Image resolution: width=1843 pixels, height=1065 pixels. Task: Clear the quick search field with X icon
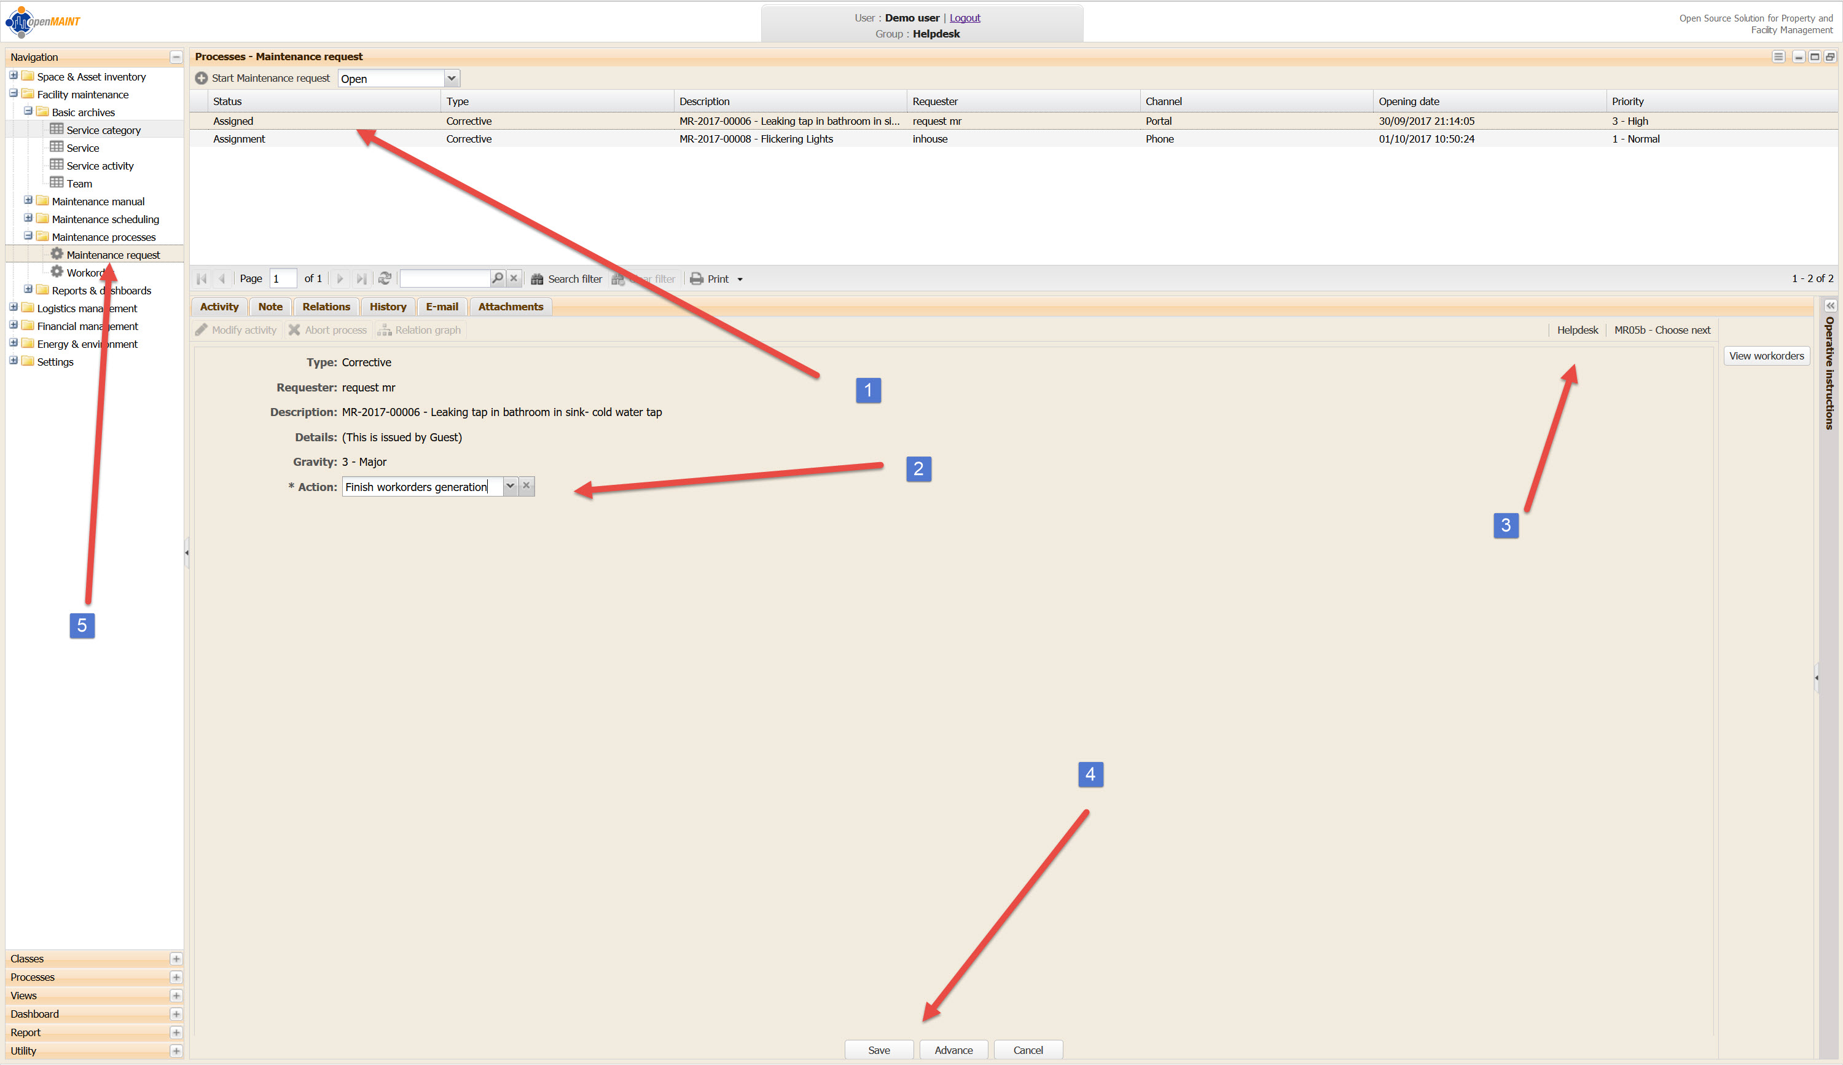pos(514,278)
